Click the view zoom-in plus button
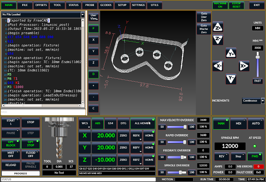The width and height of the screenshot is (266, 182). (x=93, y=85)
